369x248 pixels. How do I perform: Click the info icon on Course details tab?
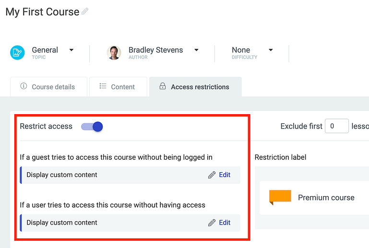point(24,86)
